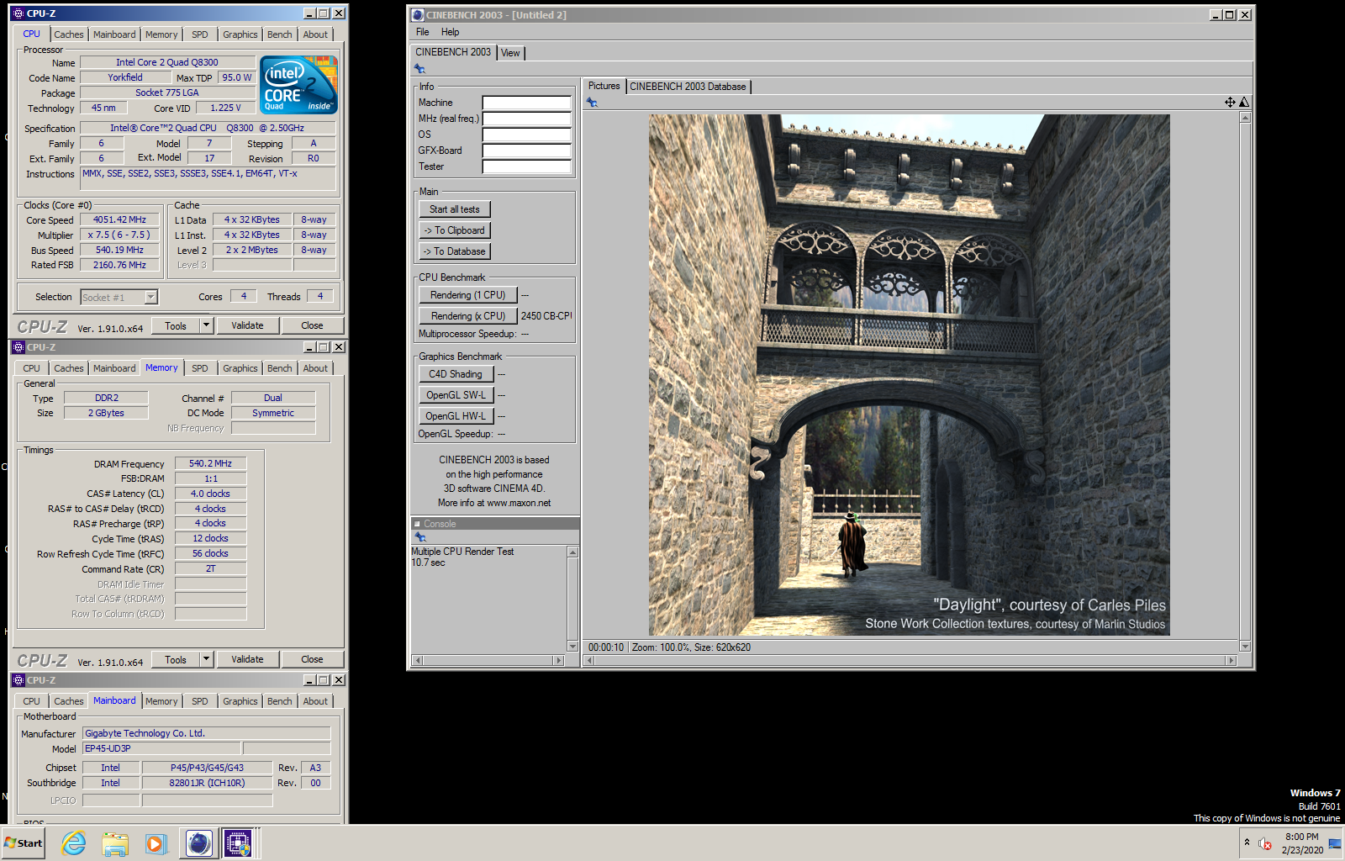The width and height of the screenshot is (1345, 861).
Task: Open the Tools dropdown arrow in the CPU-Z CPU window
Action: click(x=206, y=325)
